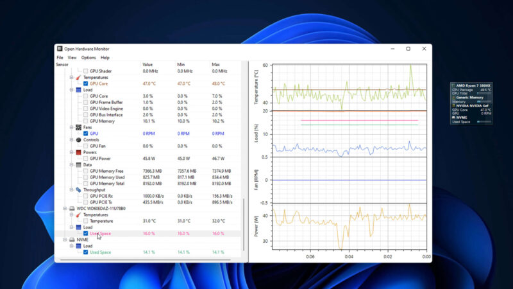The height and width of the screenshot is (289, 513).
Task: Collapse the WDC WD60EDAZ-11U78B0 drive node
Action: [x=65, y=208]
